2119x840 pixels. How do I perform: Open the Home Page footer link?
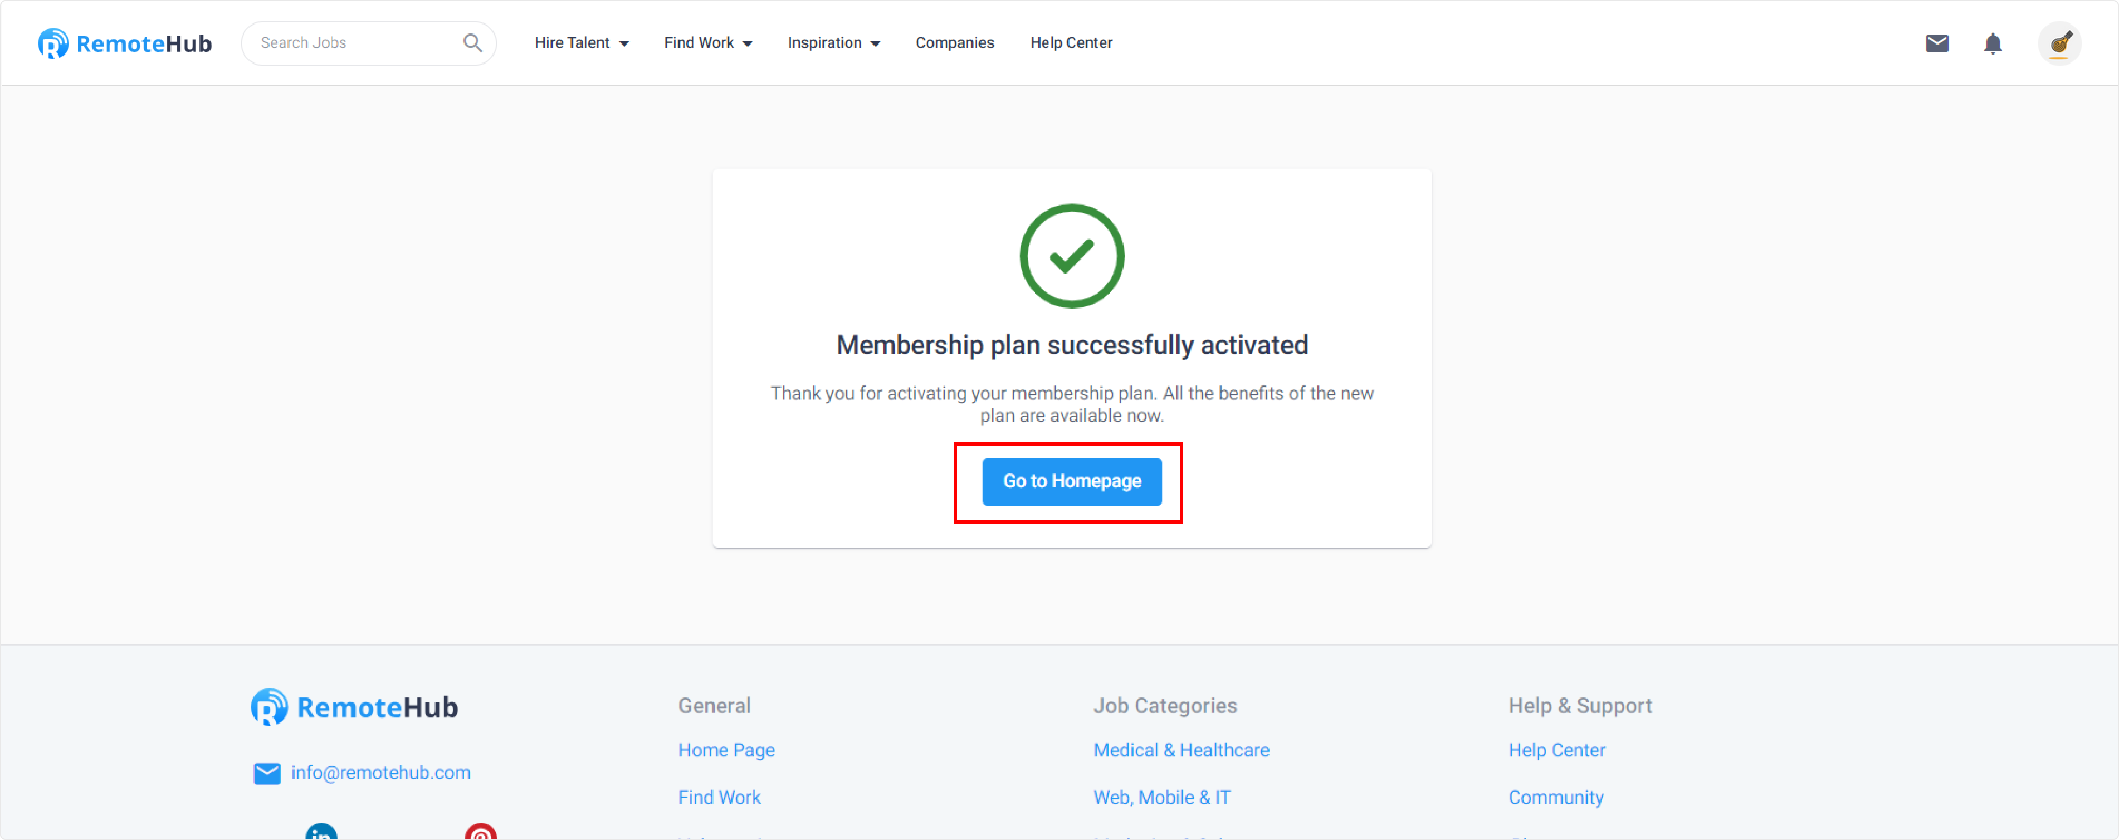[x=726, y=750]
